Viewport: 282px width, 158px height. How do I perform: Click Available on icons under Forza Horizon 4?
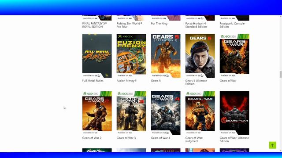click(201, 18)
